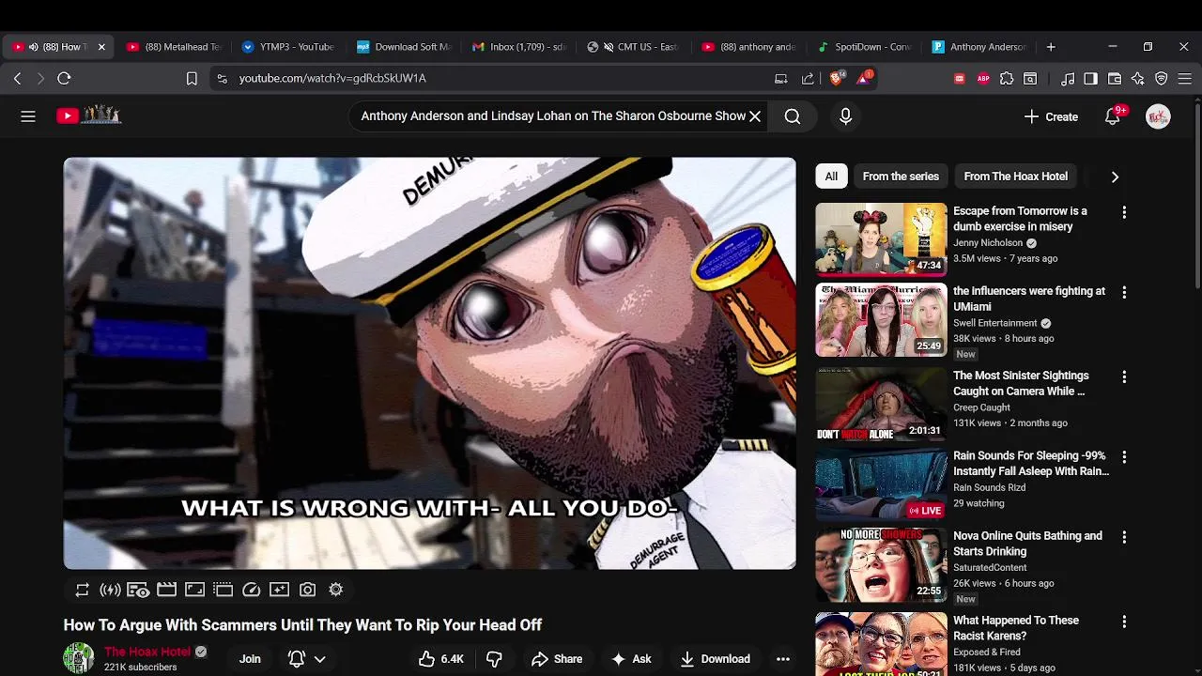Click the browser share icon in address bar
This screenshot has width=1202, height=676.
808,79
